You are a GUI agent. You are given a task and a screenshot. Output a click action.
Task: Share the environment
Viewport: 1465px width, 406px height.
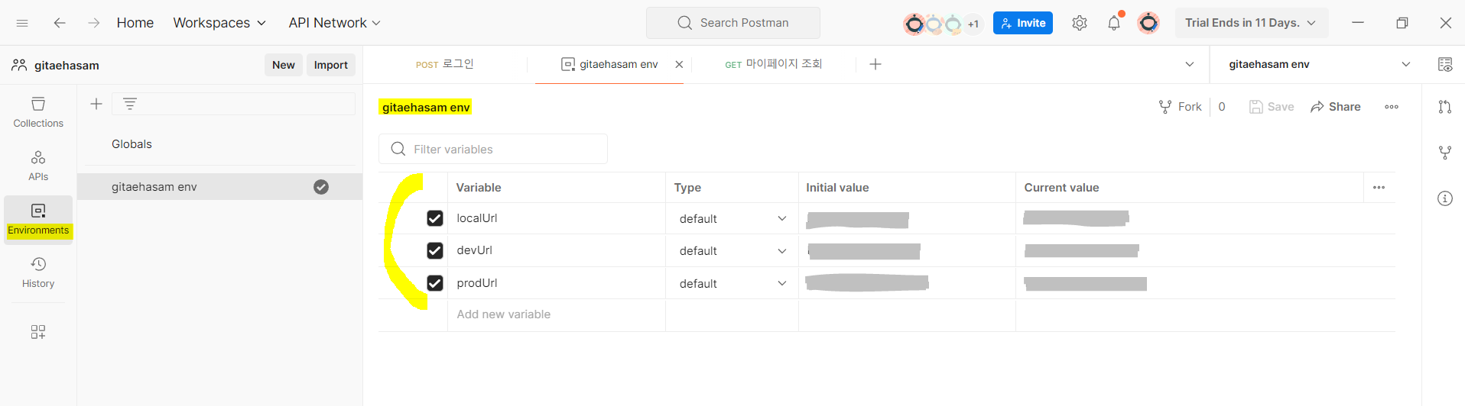pos(1336,107)
